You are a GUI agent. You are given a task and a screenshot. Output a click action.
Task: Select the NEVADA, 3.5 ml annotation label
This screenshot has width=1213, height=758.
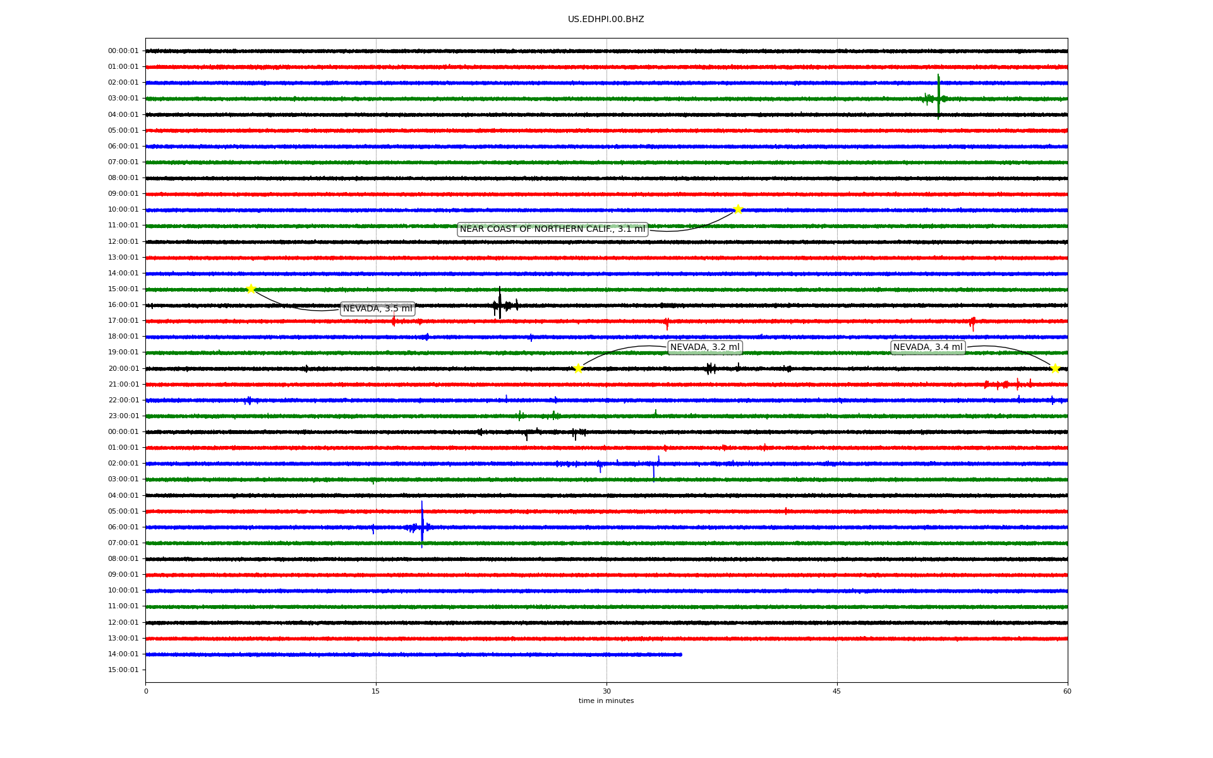tap(377, 309)
